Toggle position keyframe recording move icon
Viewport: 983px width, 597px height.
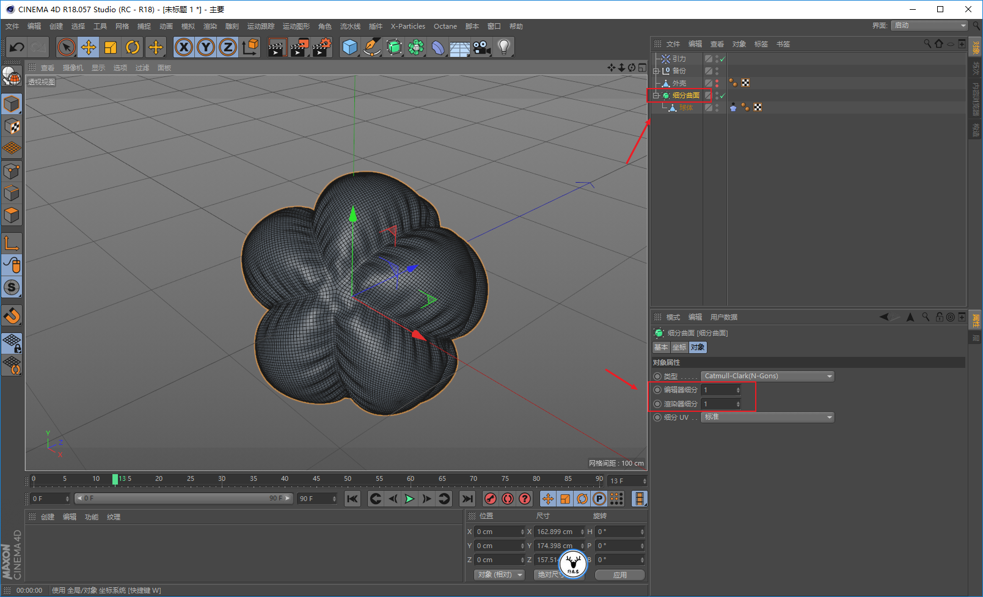[x=548, y=499]
